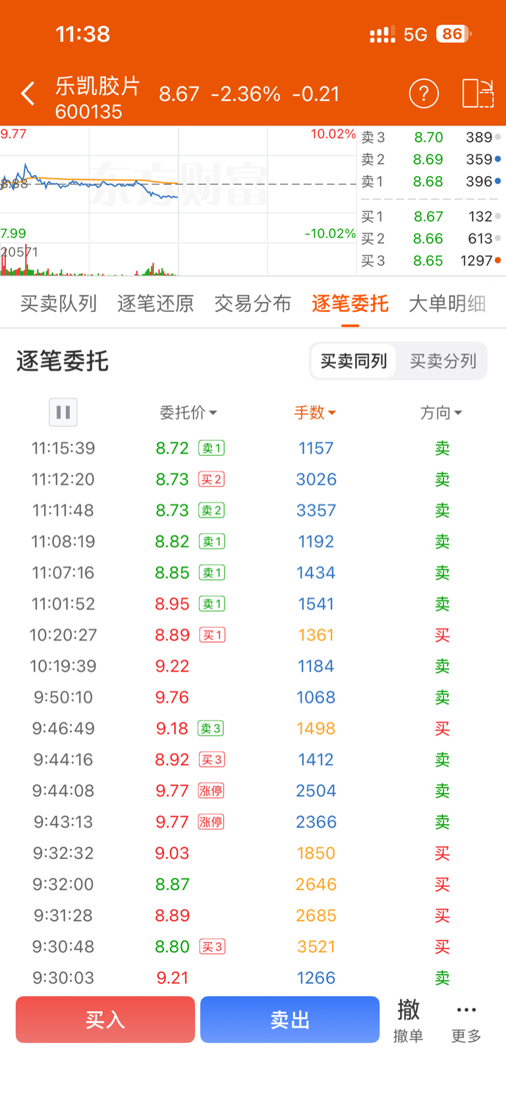Switch screen orientation icon in header

pyautogui.click(x=478, y=94)
